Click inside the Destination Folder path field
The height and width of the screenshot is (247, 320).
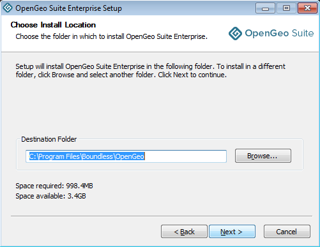click(x=126, y=156)
